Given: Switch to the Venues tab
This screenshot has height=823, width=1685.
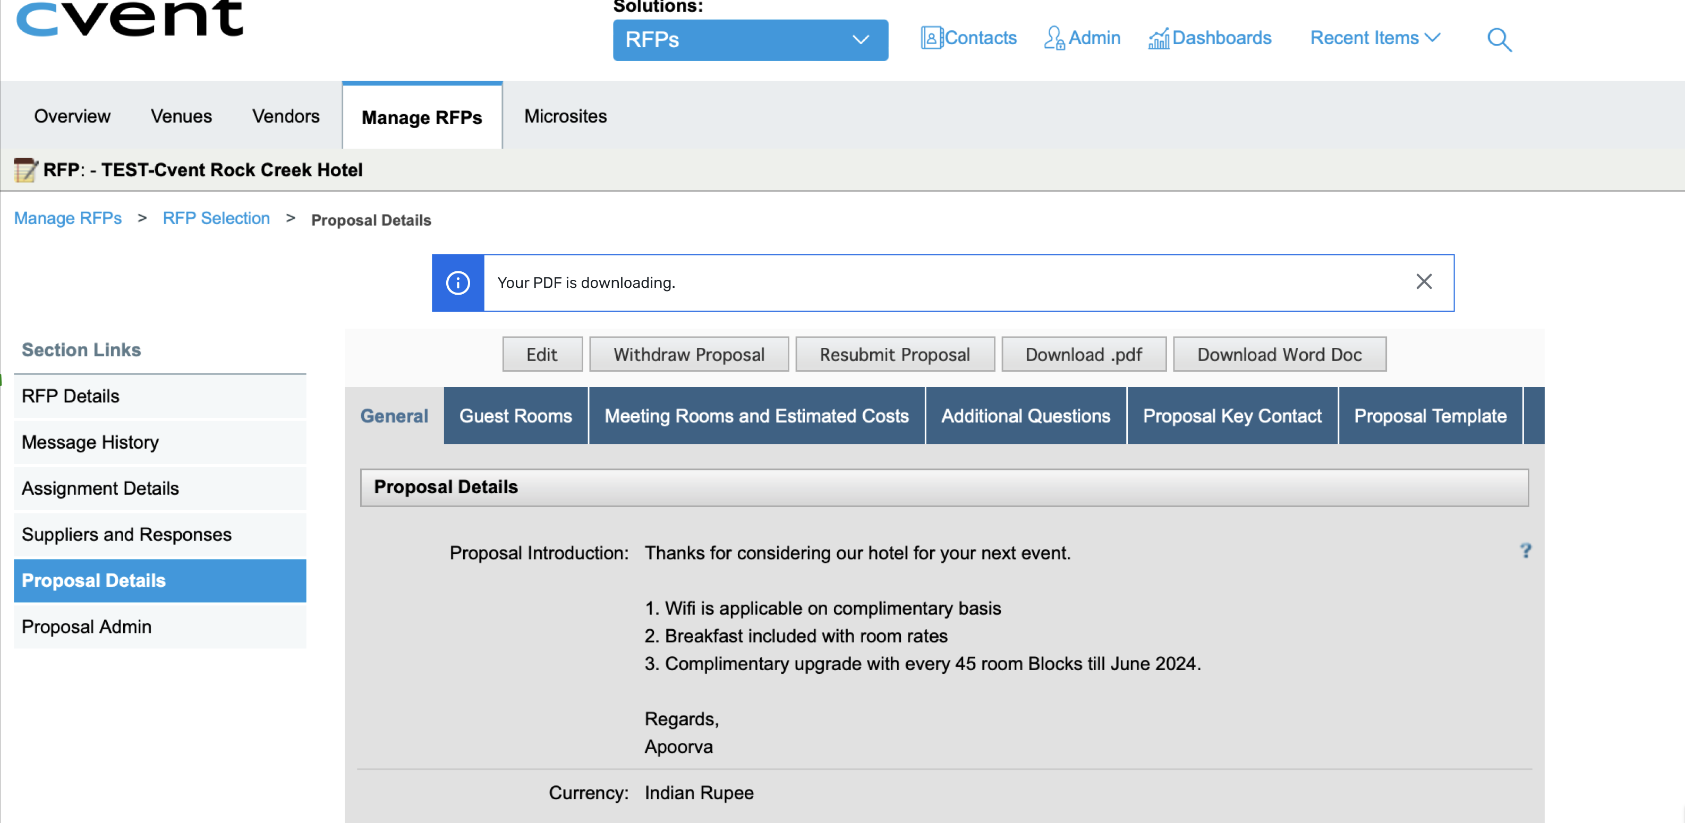Looking at the screenshot, I should point(181,116).
